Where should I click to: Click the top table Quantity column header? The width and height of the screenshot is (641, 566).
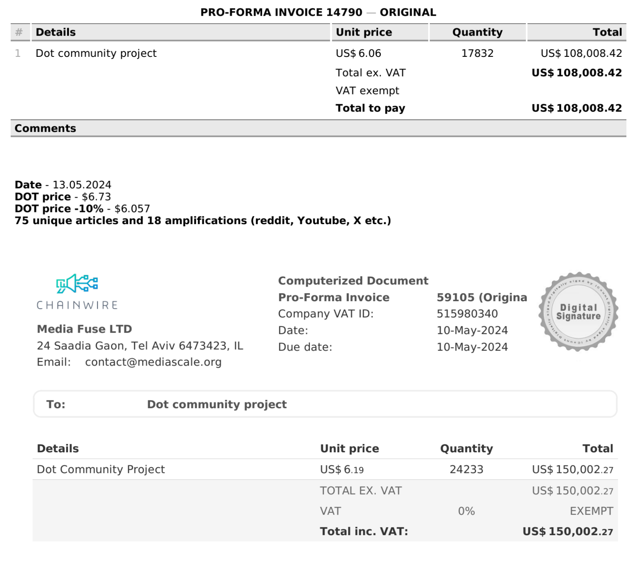[477, 32]
